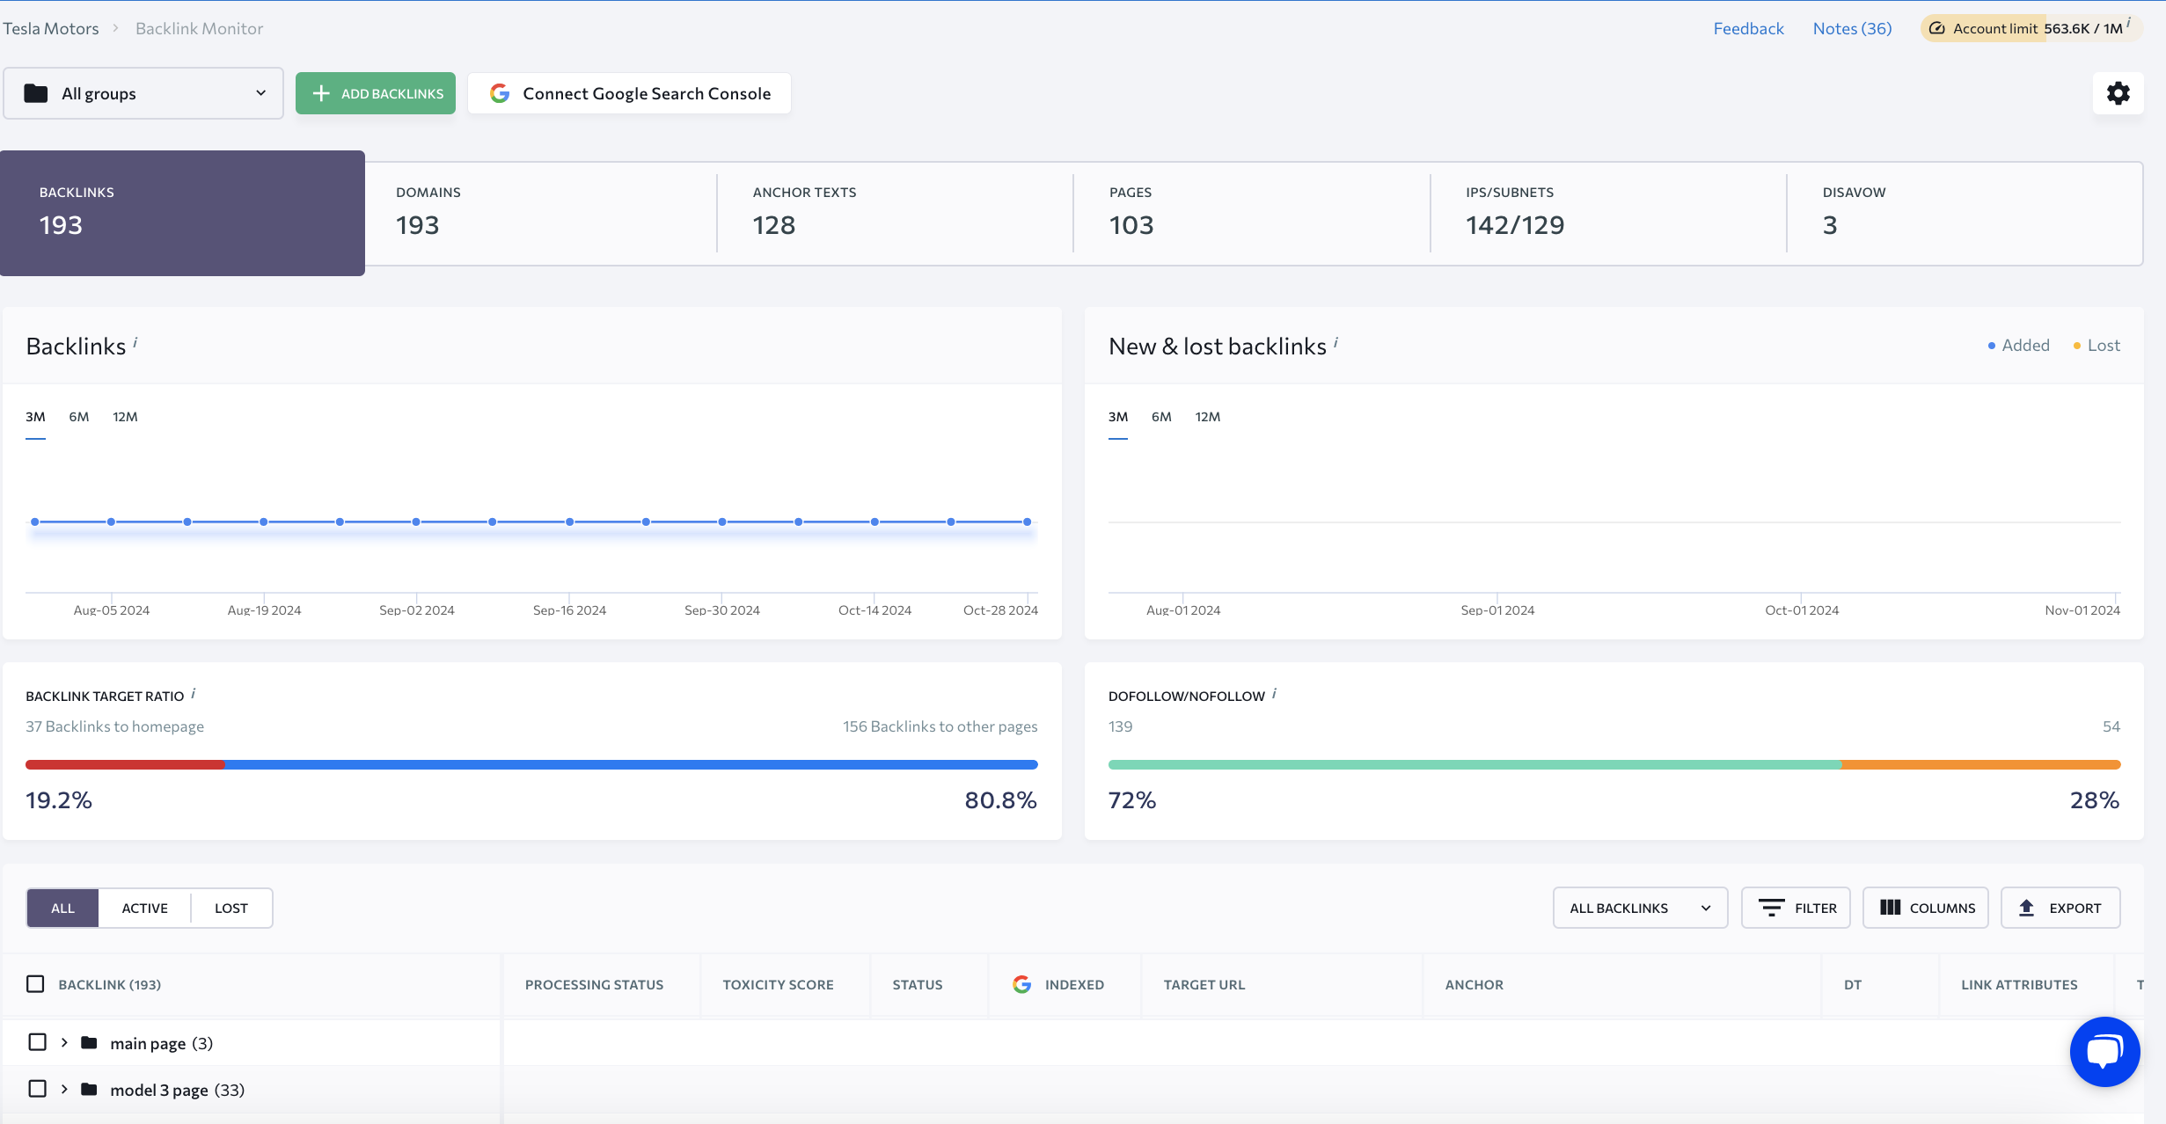
Task: Click the info icon next to Backlinks chart title
Action: point(135,341)
